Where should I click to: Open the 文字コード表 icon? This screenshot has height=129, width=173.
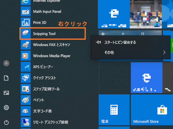pyautogui.click(x=26, y=111)
